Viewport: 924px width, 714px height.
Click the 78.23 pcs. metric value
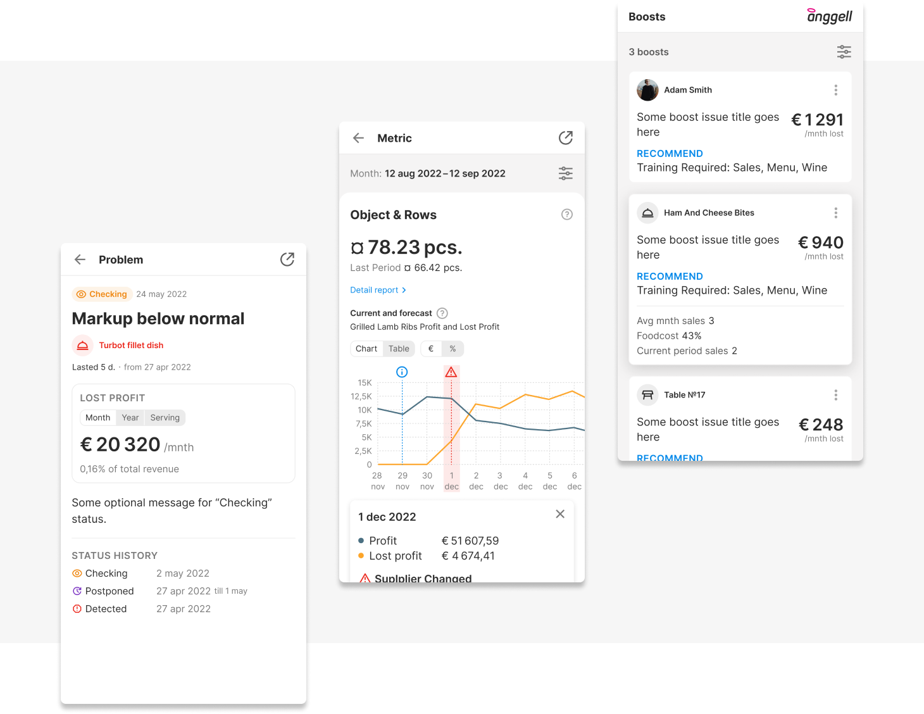click(x=406, y=247)
